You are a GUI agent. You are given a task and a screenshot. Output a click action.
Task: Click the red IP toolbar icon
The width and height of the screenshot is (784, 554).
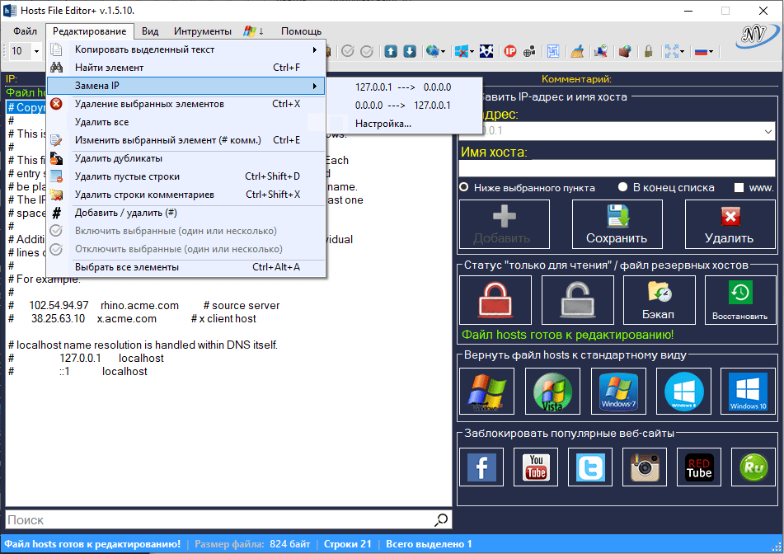tap(510, 51)
